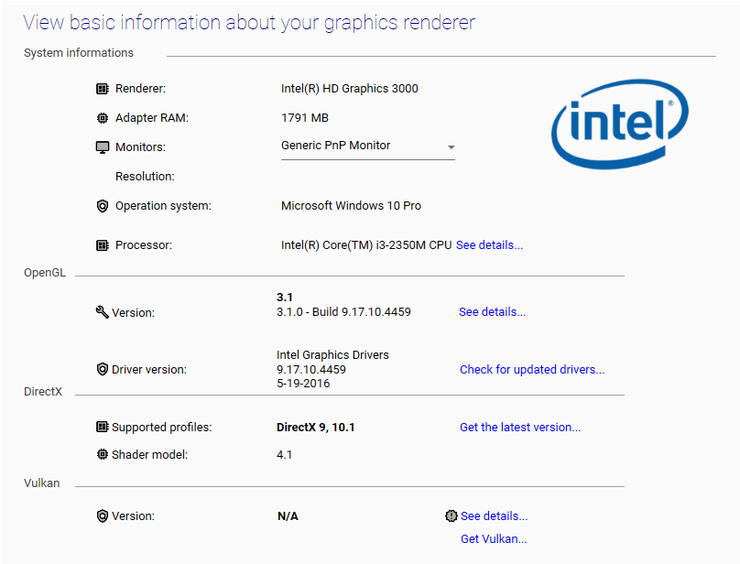Click the Processor chip icon
This screenshot has width=740, height=564.
[x=103, y=245]
